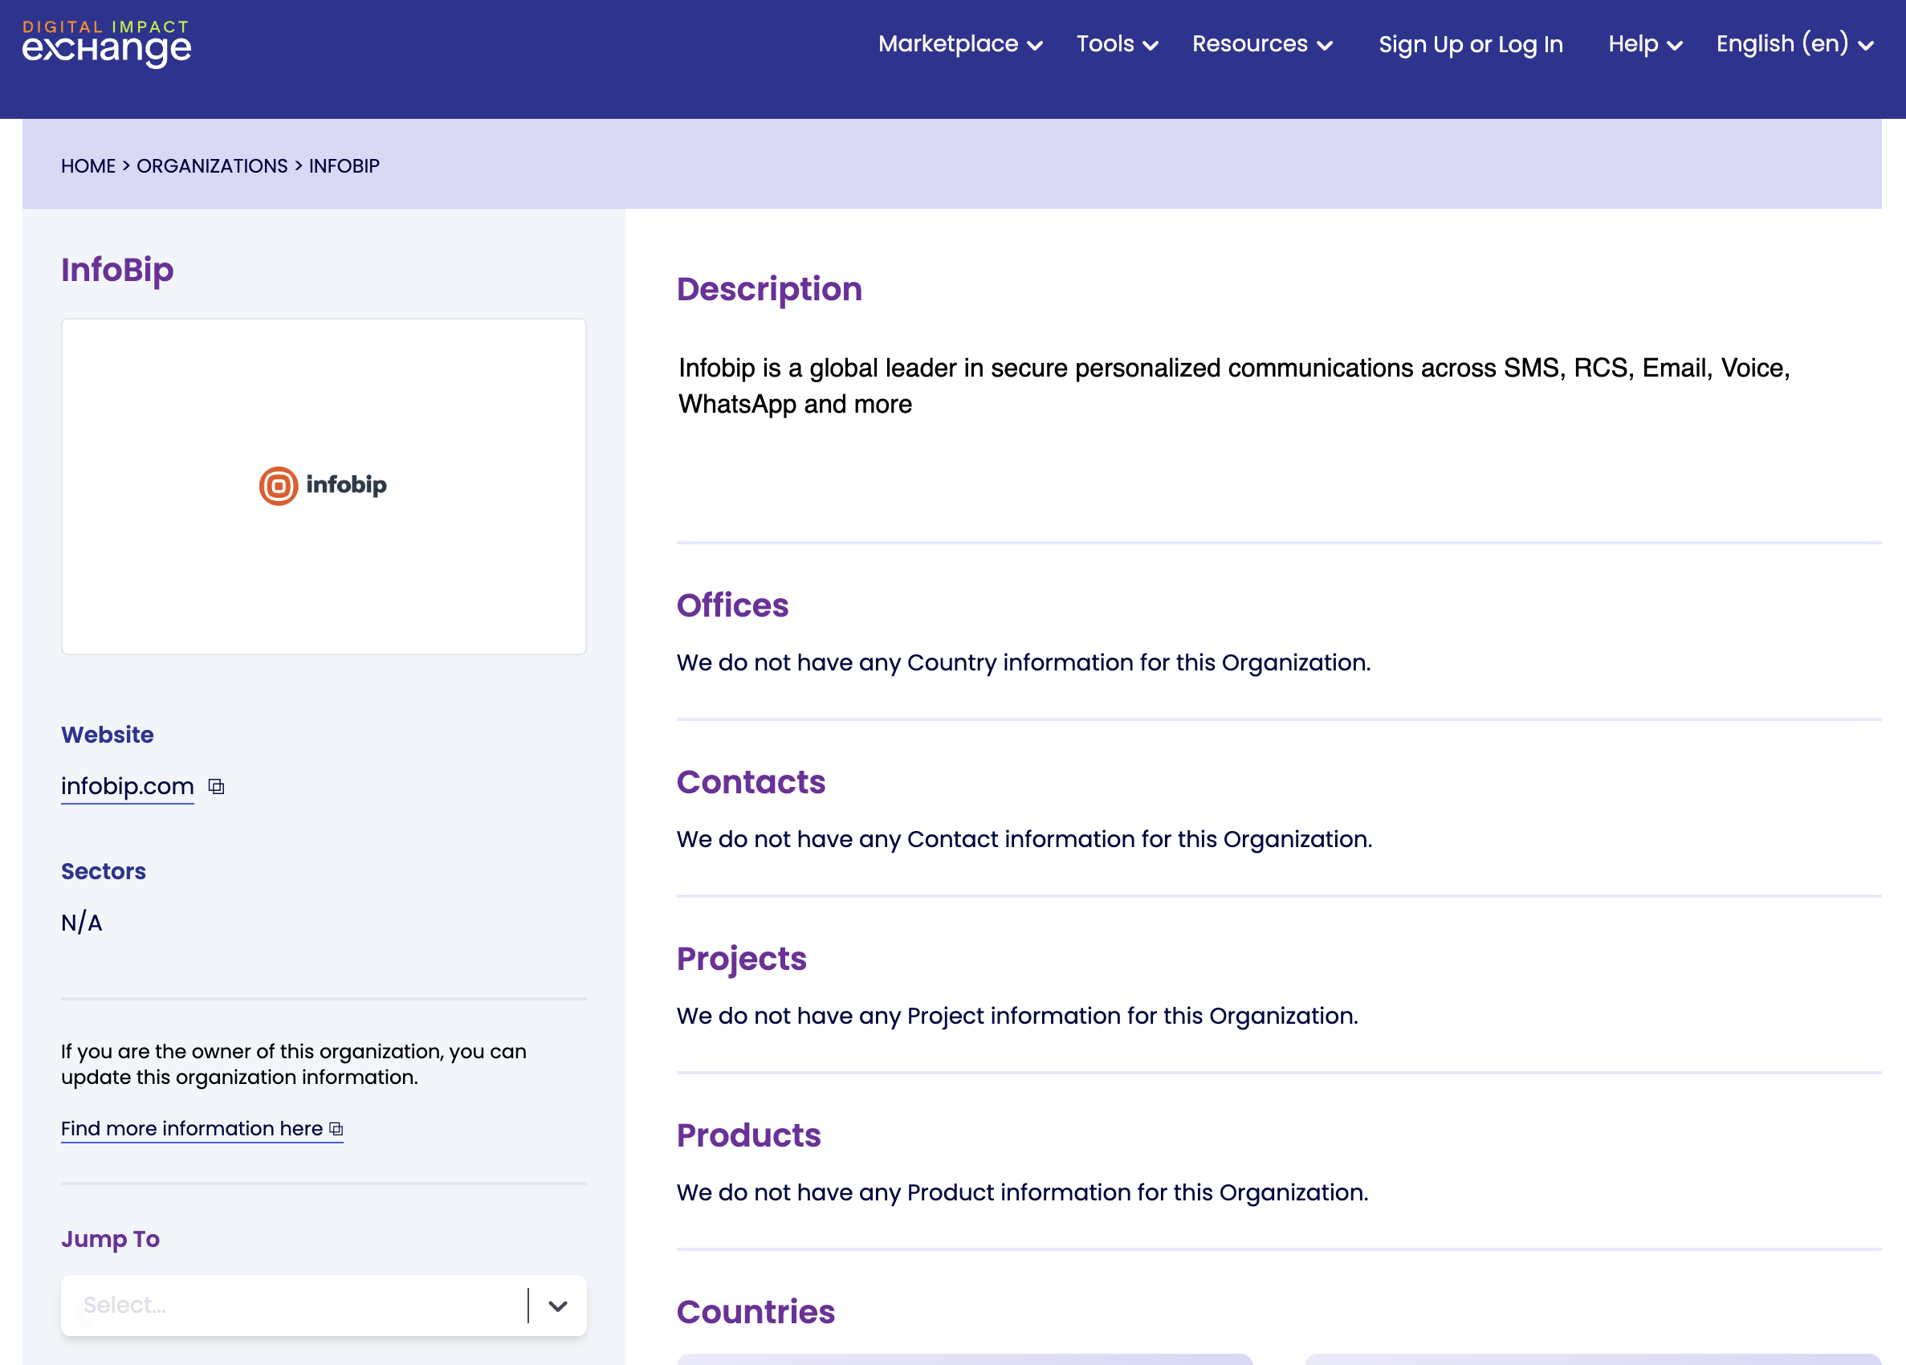Click Sign Up or Log In
The height and width of the screenshot is (1365, 1906).
(1471, 43)
